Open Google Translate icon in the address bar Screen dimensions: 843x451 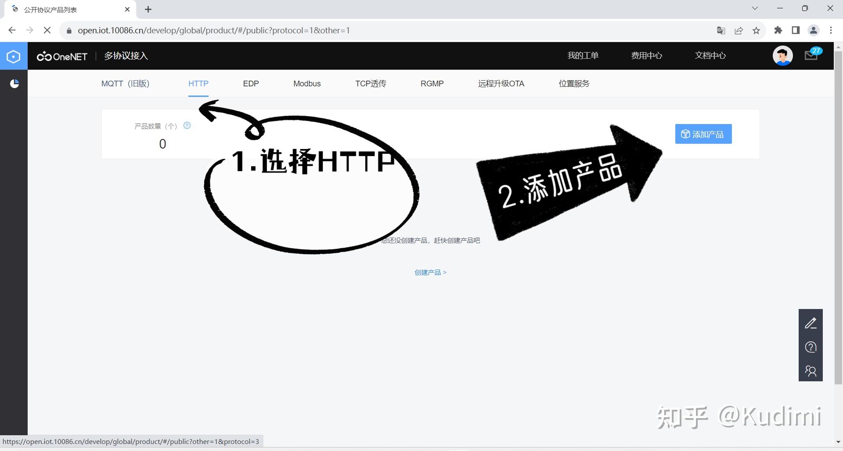pos(721,30)
